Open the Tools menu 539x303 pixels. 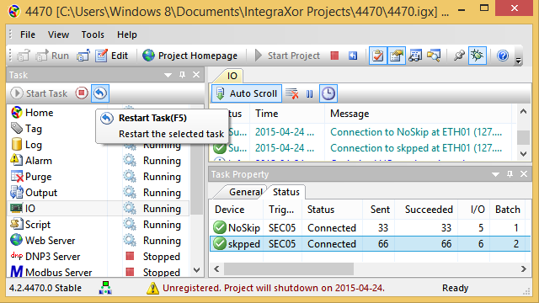(93, 35)
